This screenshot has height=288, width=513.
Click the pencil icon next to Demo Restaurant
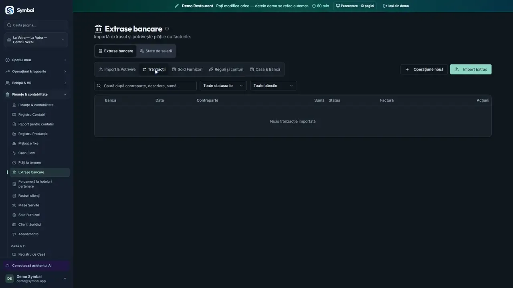click(x=177, y=6)
